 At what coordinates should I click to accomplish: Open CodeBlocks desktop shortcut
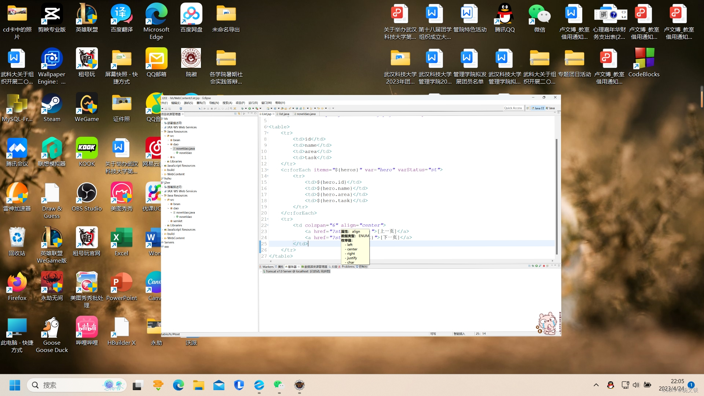point(644,63)
